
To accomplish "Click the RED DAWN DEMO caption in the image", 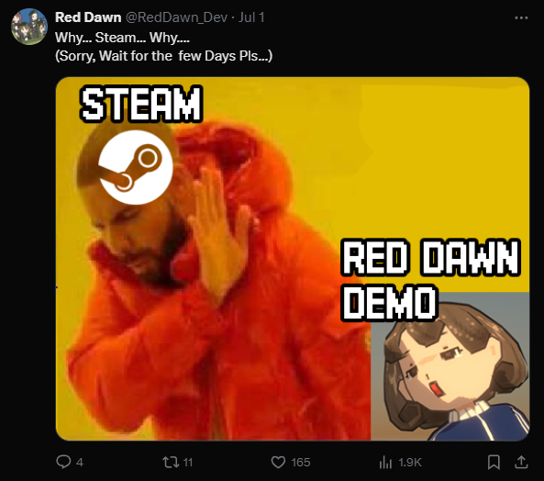I will pyautogui.click(x=430, y=279).
